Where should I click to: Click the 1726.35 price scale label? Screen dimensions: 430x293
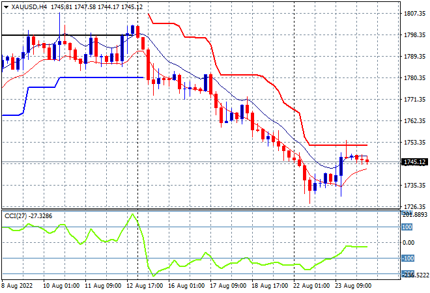click(x=414, y=206)
